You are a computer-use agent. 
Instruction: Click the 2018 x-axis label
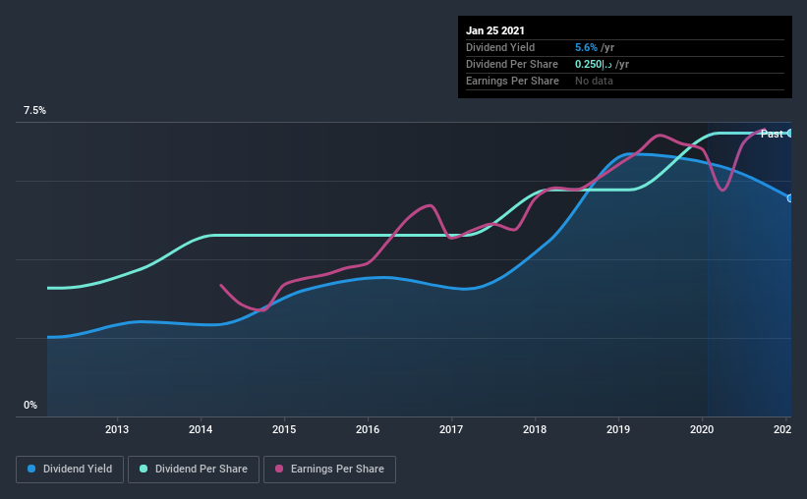click(535, 429)
